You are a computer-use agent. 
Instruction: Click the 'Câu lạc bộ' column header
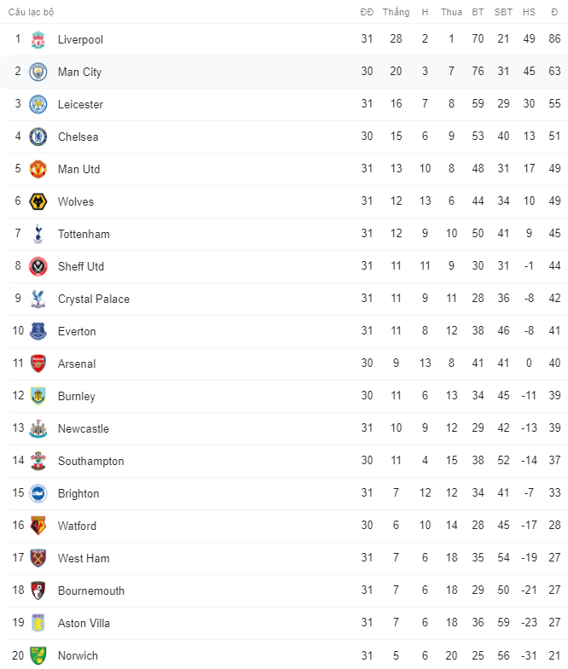pyautogui.click(x=32, y=12)
